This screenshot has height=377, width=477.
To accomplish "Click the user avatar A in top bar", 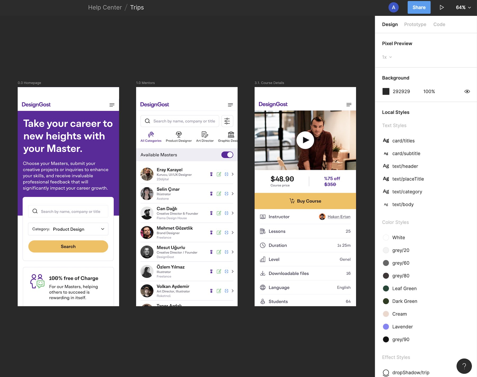I will [x=393, y=7].
